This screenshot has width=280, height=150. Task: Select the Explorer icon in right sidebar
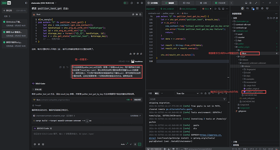tap(243, 9)
